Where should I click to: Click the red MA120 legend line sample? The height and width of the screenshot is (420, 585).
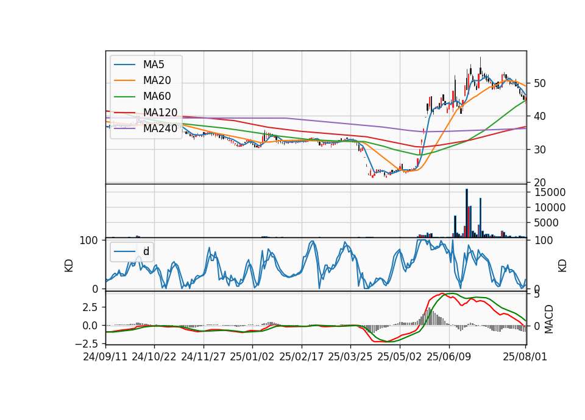(124, 113)
